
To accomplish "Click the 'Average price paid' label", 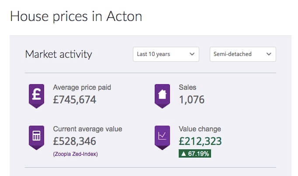I will coord(82,88).
